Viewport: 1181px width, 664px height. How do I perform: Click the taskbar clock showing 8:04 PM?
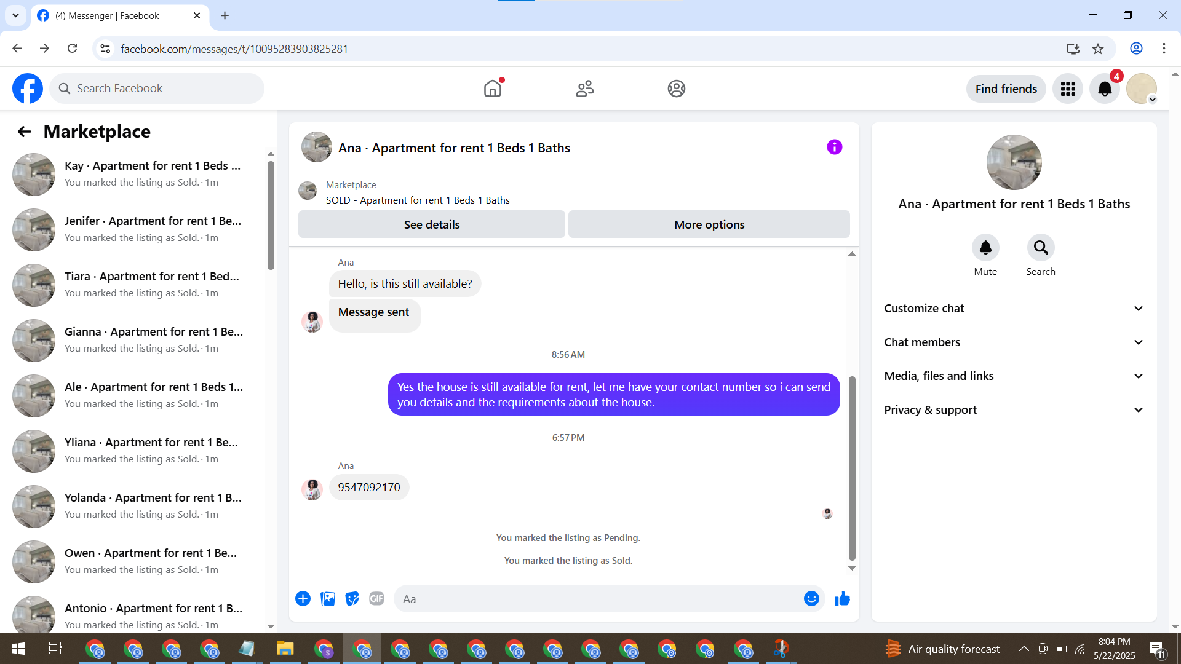(1114, 649)
